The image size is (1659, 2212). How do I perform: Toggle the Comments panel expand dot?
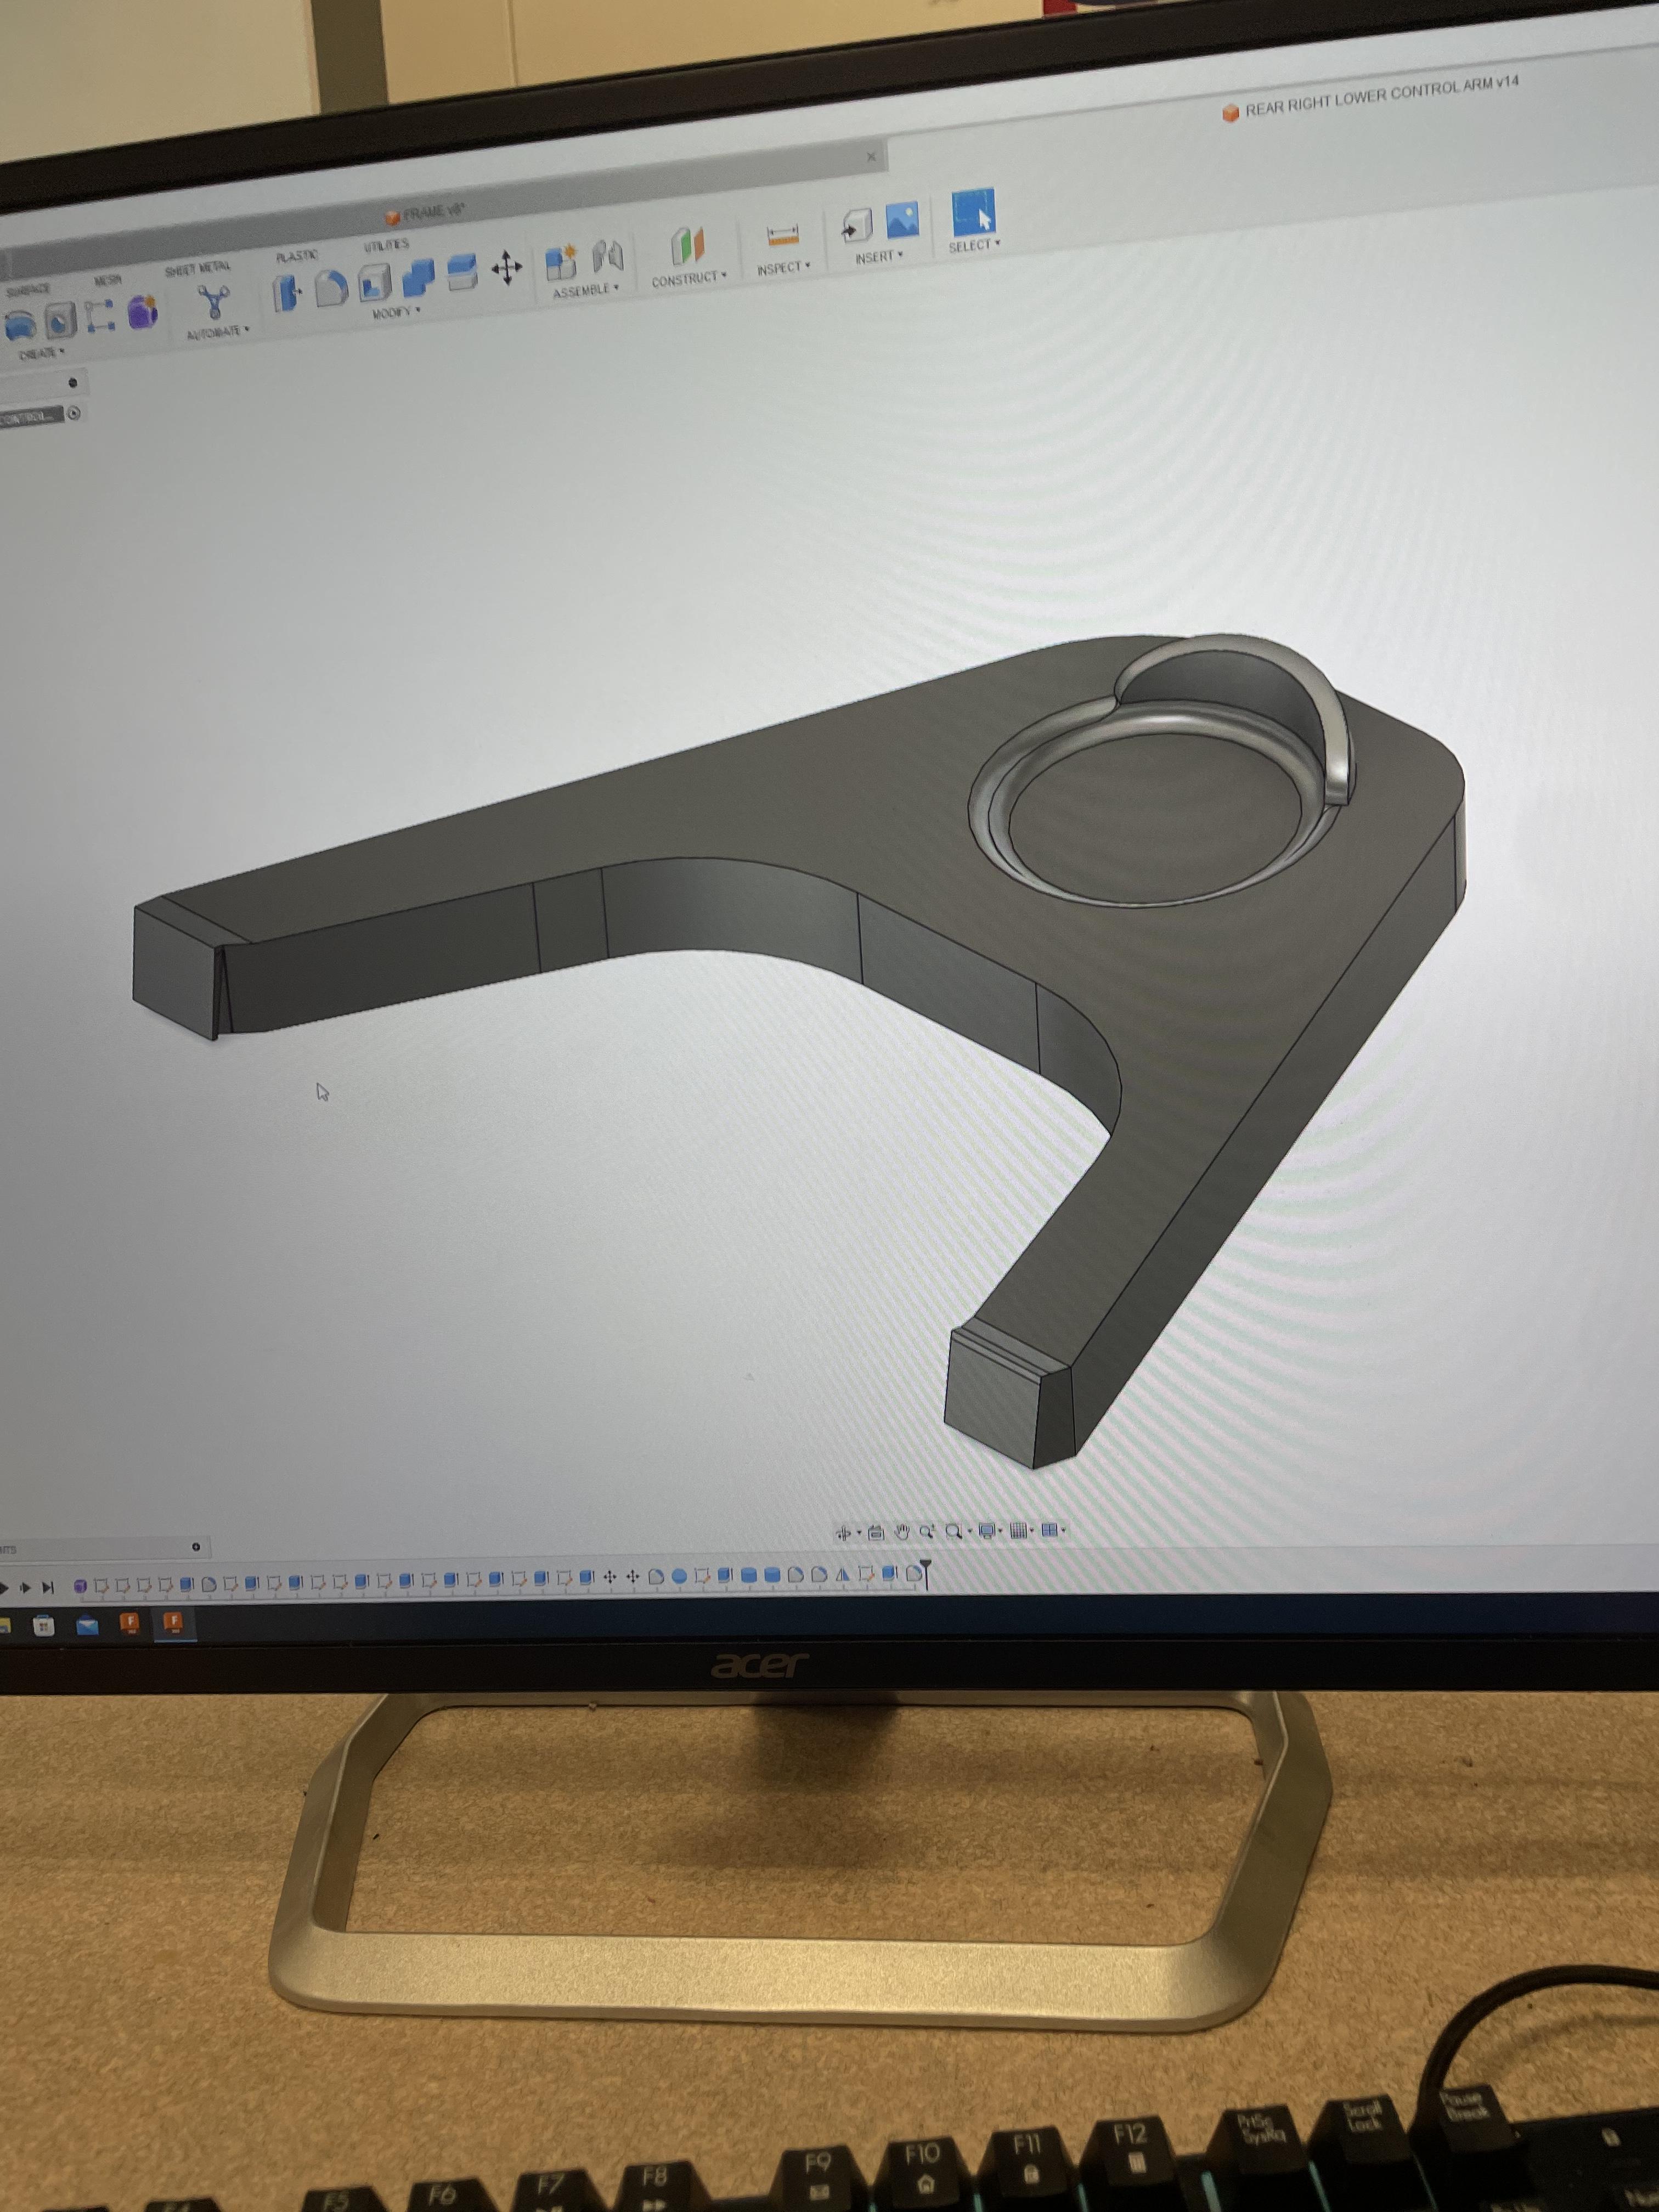[196, 1547]
